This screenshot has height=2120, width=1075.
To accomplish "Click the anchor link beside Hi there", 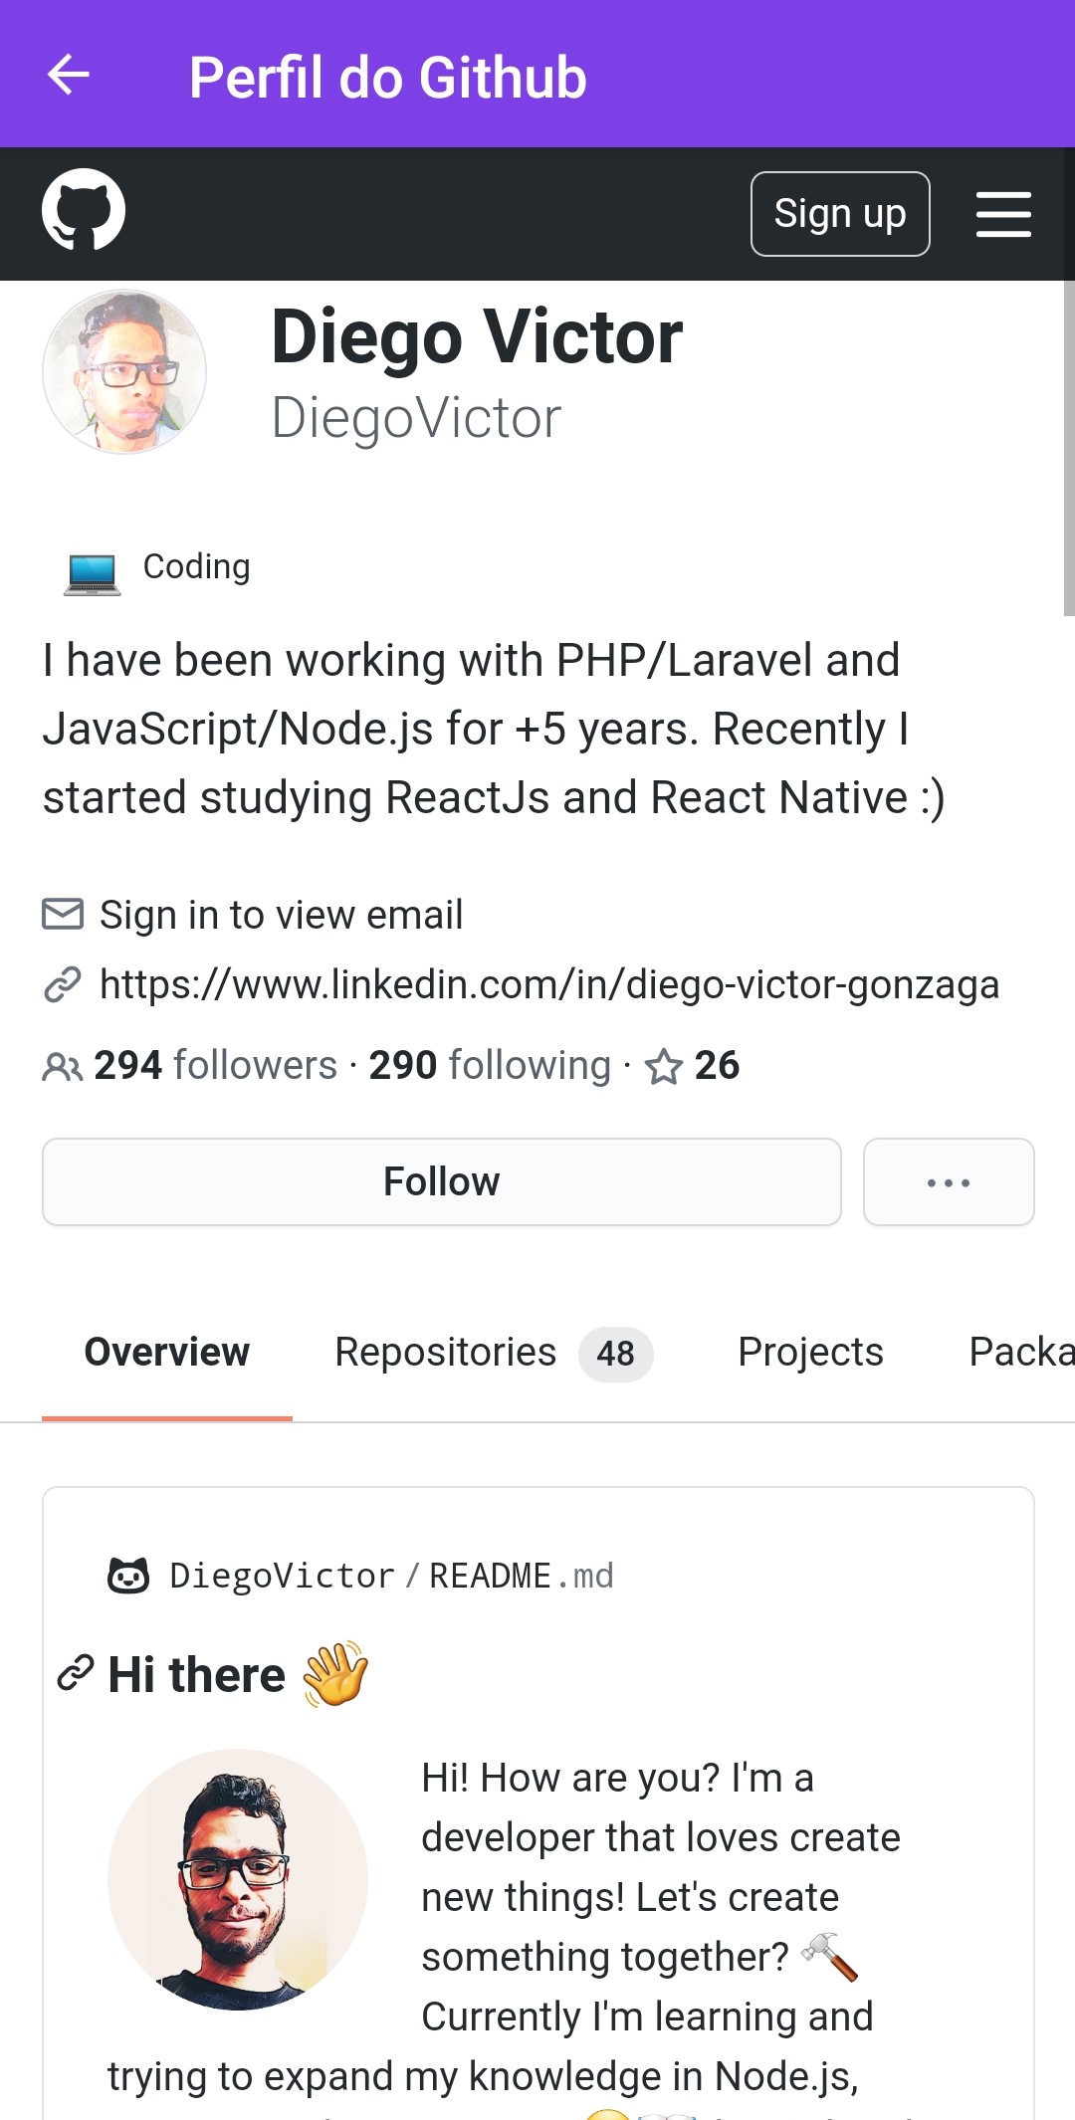I will [76, 1672].
